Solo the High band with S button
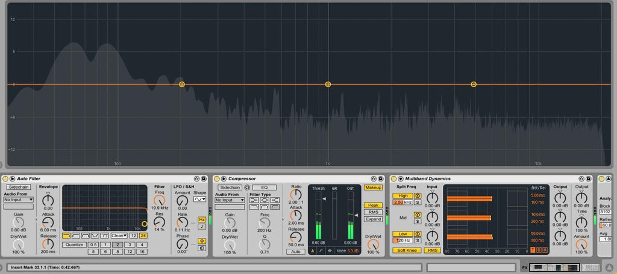Viewport: 617px width, 274px height. [417, 203]
